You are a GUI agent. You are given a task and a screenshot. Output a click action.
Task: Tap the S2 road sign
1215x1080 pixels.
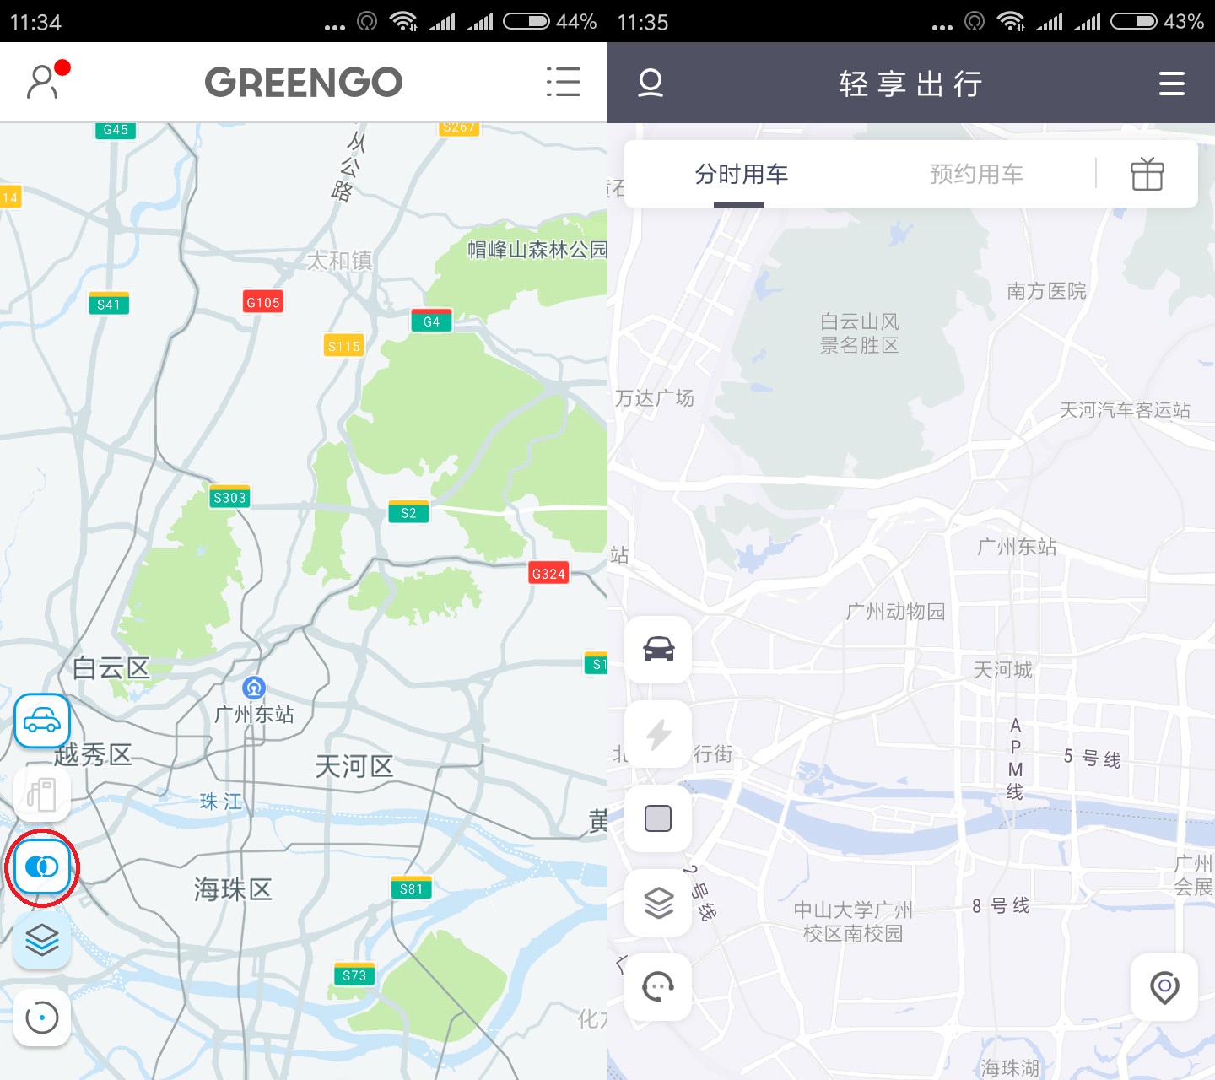pyautogui.click(x=408, y=512)
